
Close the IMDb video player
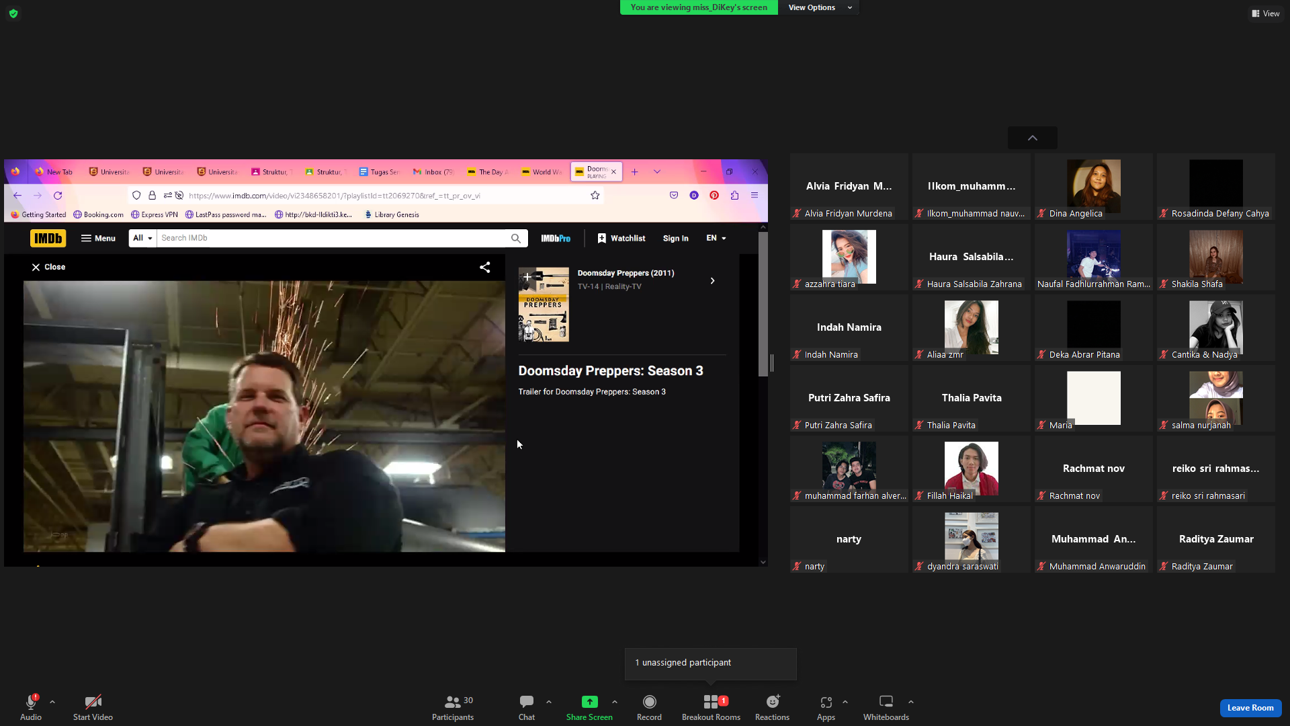click(48, 267)
